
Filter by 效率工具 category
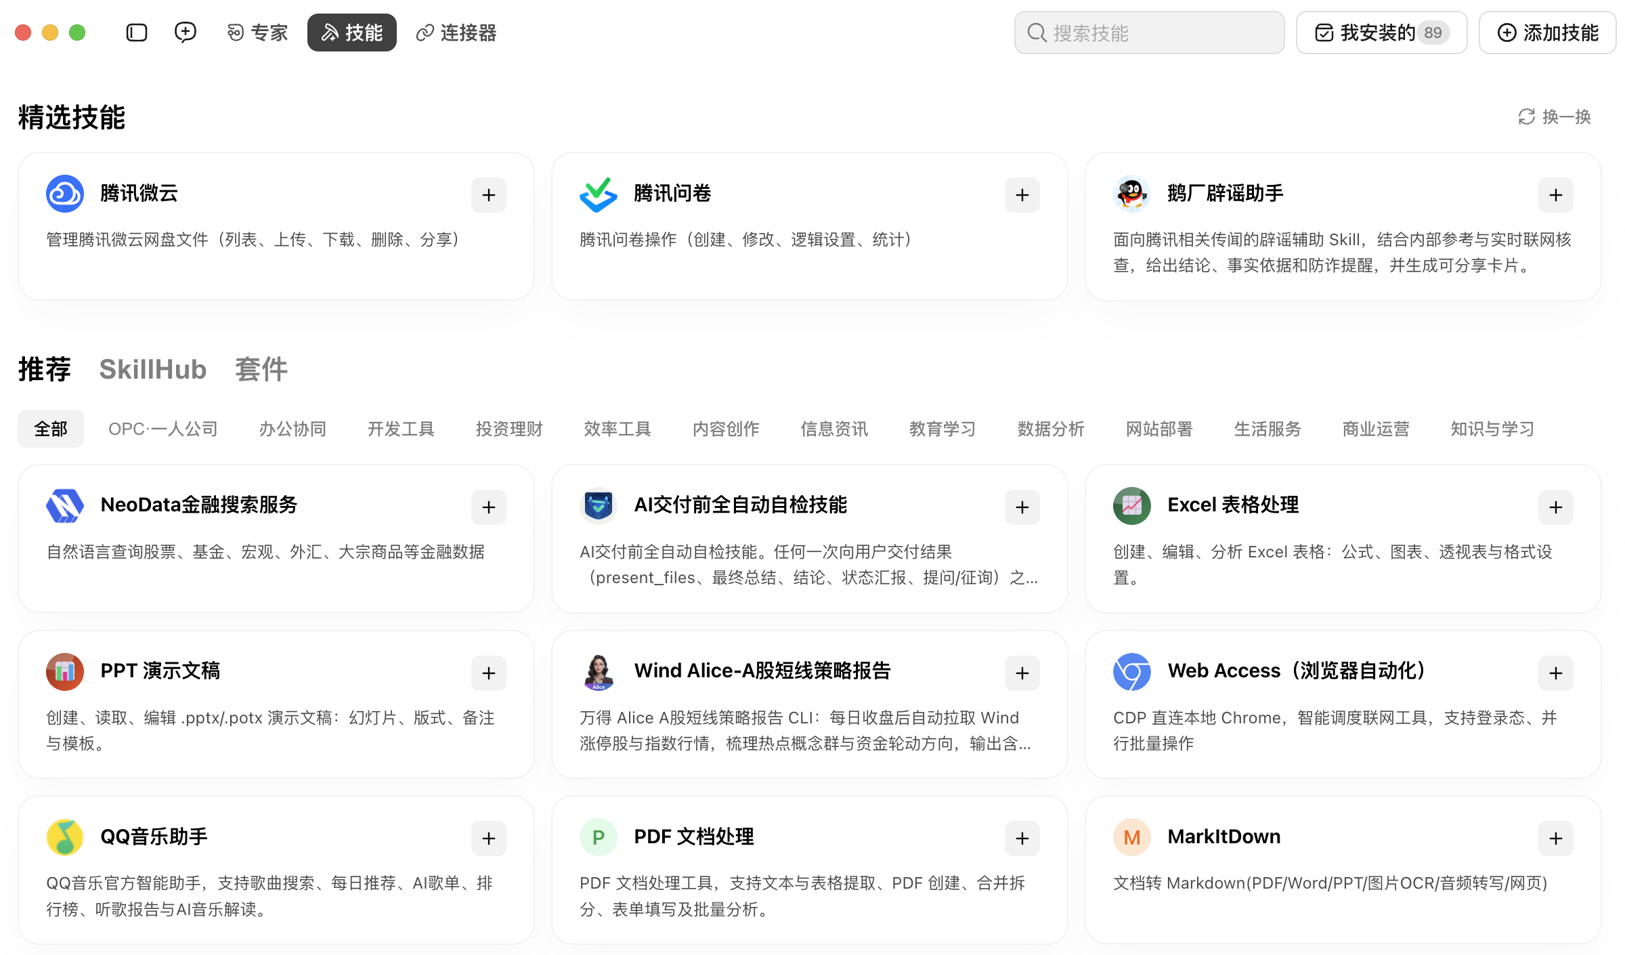click(x=617, y=429)
